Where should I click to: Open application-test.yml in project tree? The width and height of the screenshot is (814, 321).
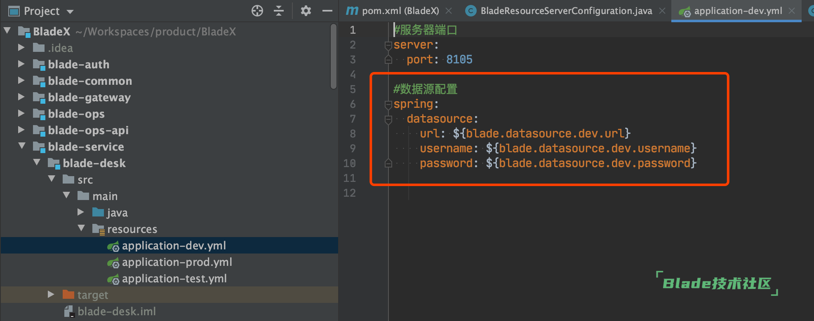tap(169, 278)
